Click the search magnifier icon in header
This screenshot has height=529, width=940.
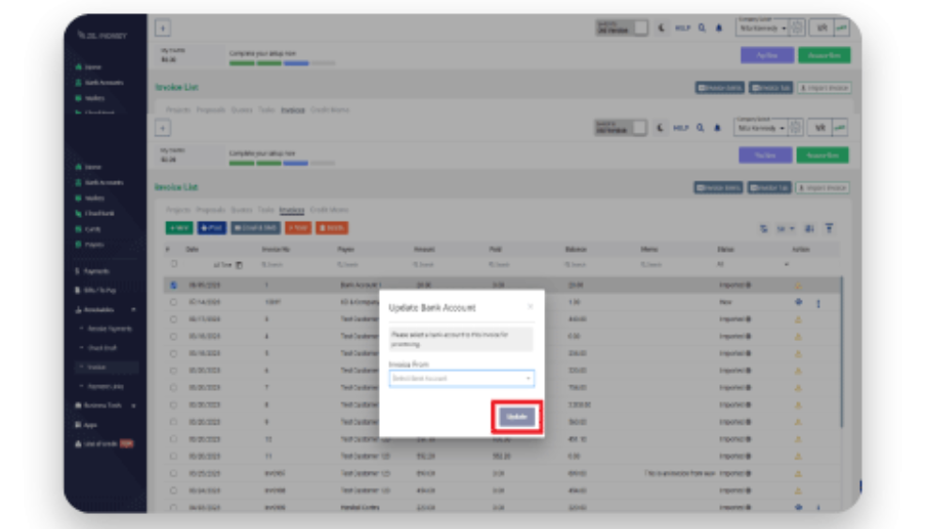click(701, 128)
